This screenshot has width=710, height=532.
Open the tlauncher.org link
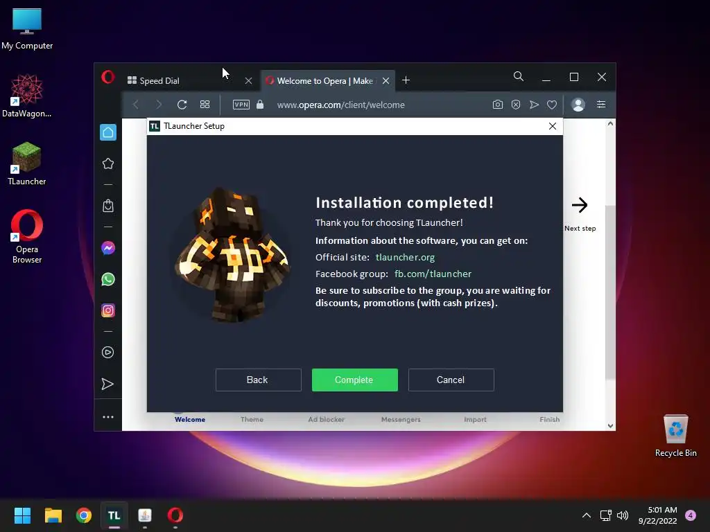tap(405, 257)
